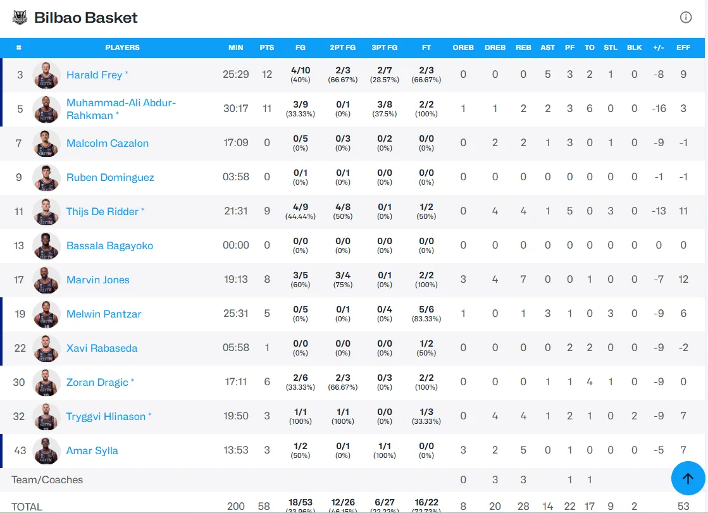708x513 pixels.
Task: Open Amar Sylla player profile link
Action: [92, 450]
